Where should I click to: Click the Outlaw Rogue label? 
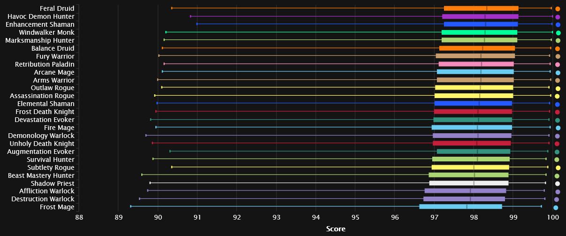[53, 88]
